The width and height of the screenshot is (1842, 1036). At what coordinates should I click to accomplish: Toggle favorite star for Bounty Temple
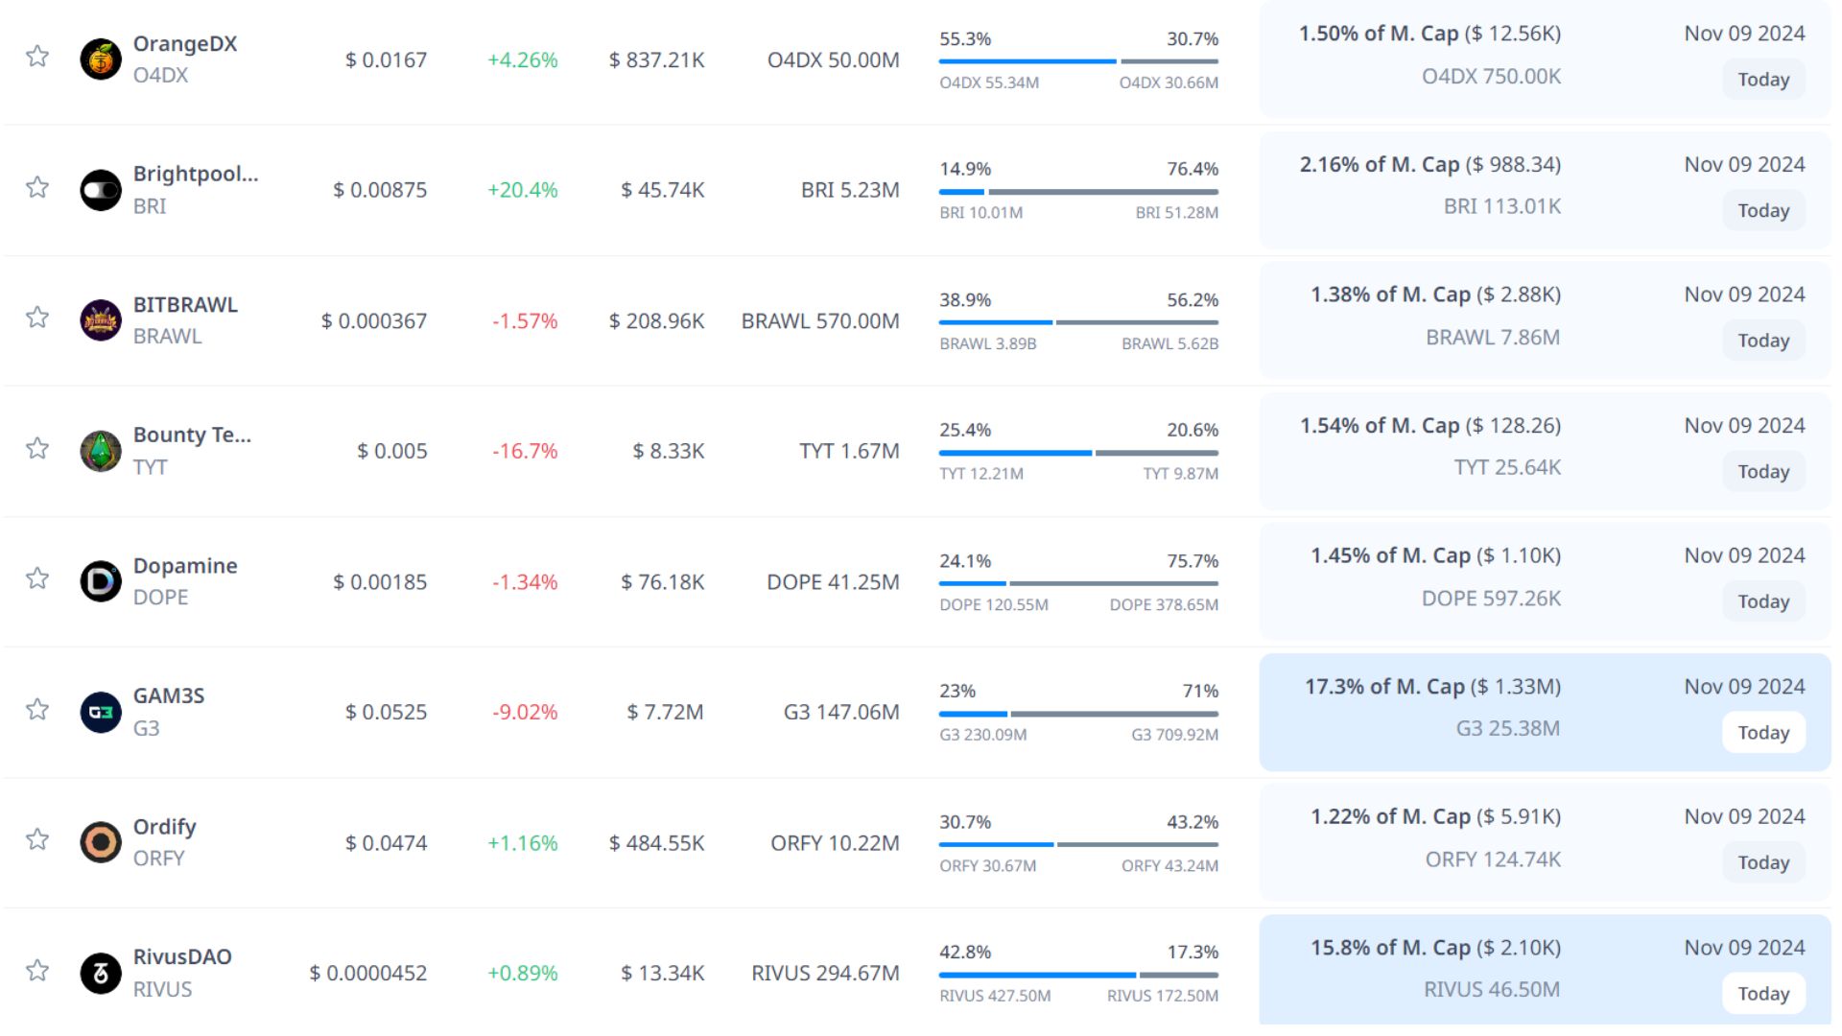tap(37, 448)
